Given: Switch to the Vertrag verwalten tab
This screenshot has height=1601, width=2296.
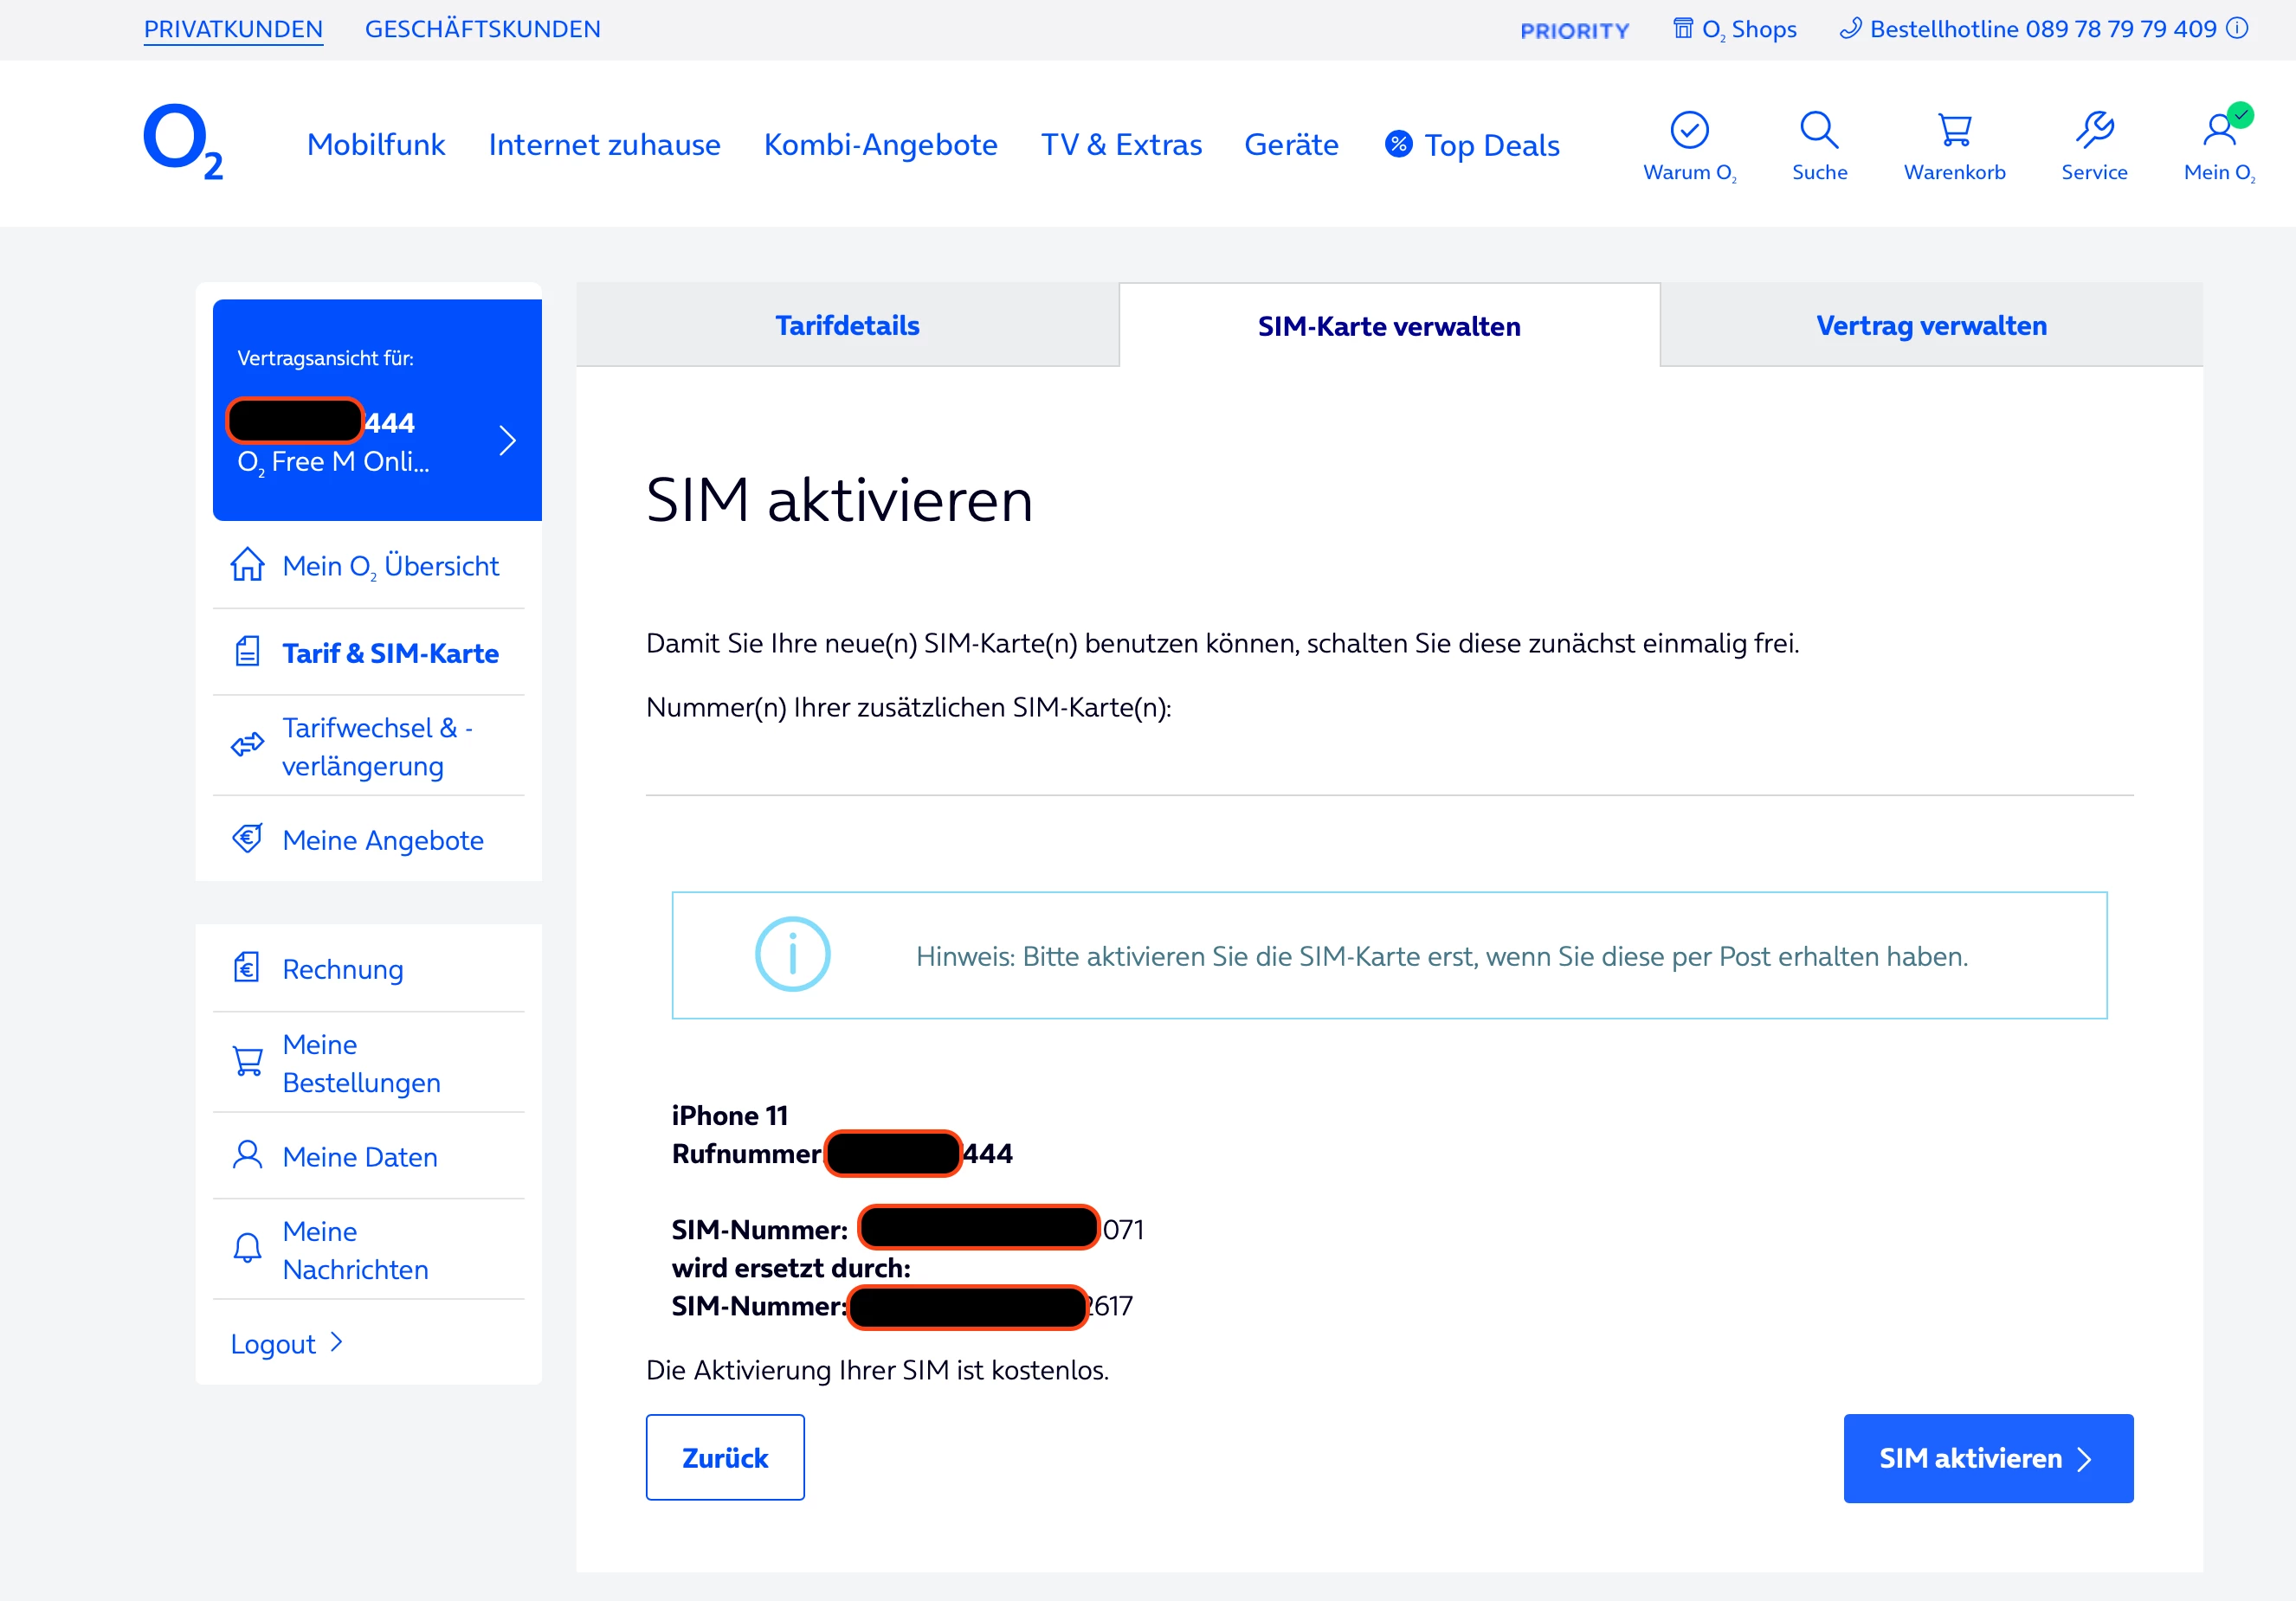Looking at the screenshot, I should click(x=1931, y=325).
